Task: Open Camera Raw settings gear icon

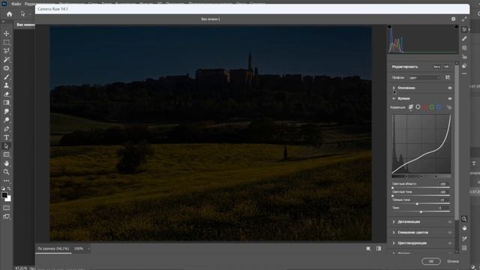Action: (453, 19)
